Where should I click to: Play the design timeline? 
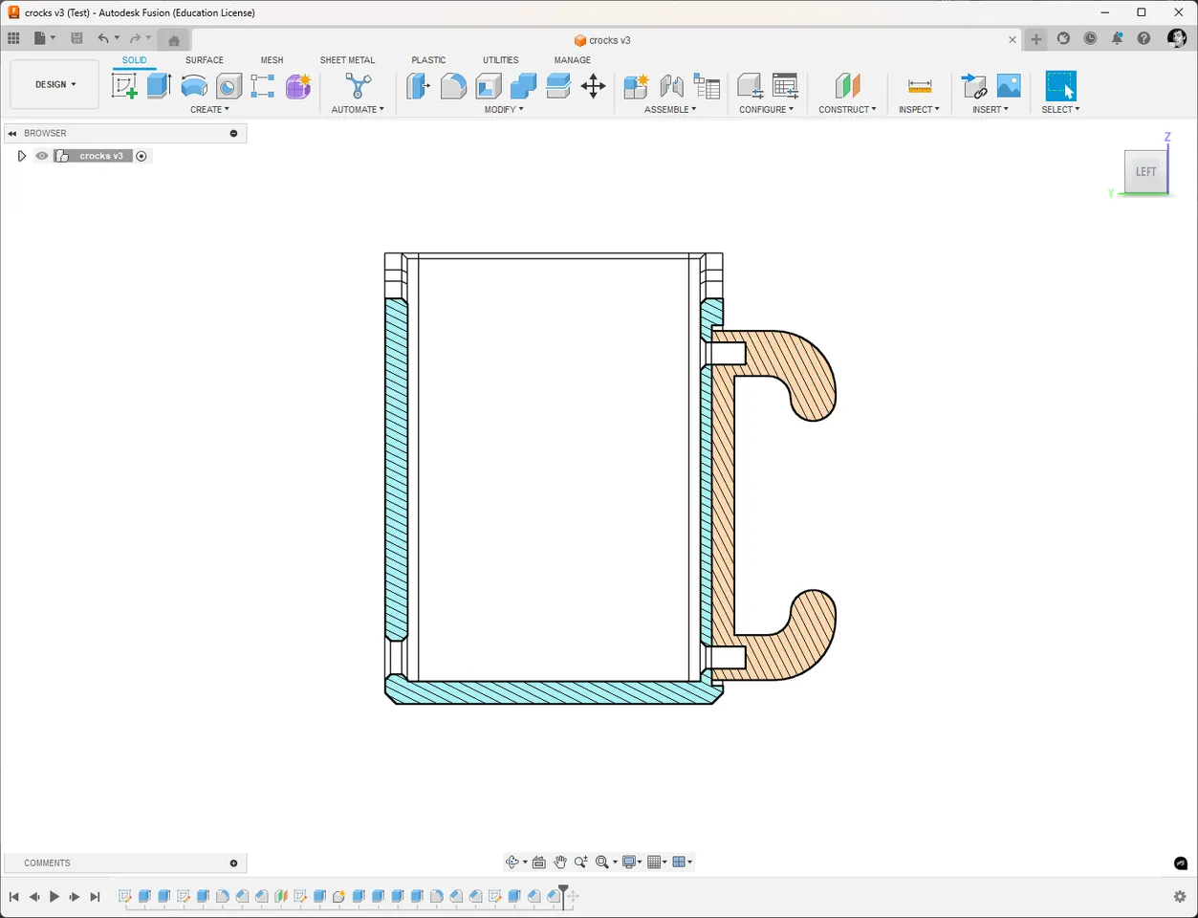point(54,896)
